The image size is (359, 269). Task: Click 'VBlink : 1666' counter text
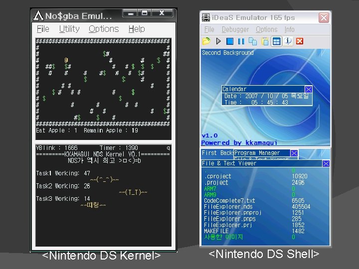tap(57, 148)
